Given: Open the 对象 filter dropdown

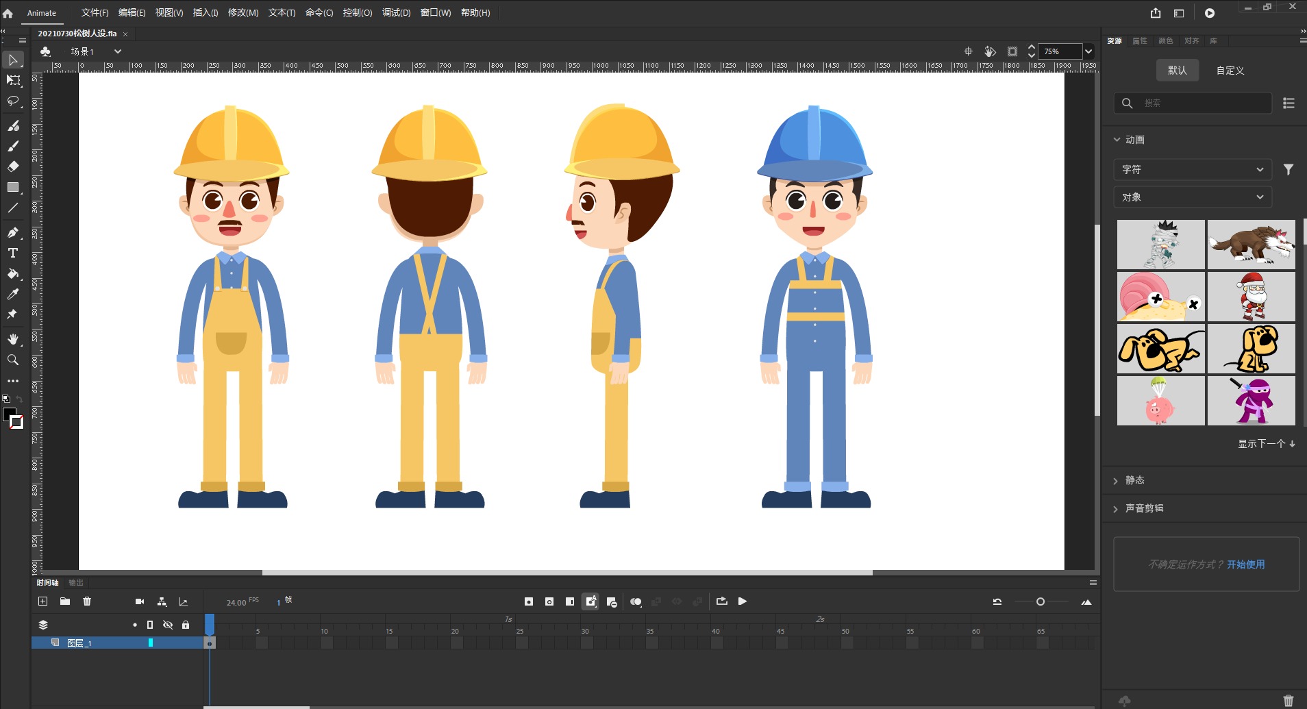Looking at the screenshot, I should tap(1193, 197).
